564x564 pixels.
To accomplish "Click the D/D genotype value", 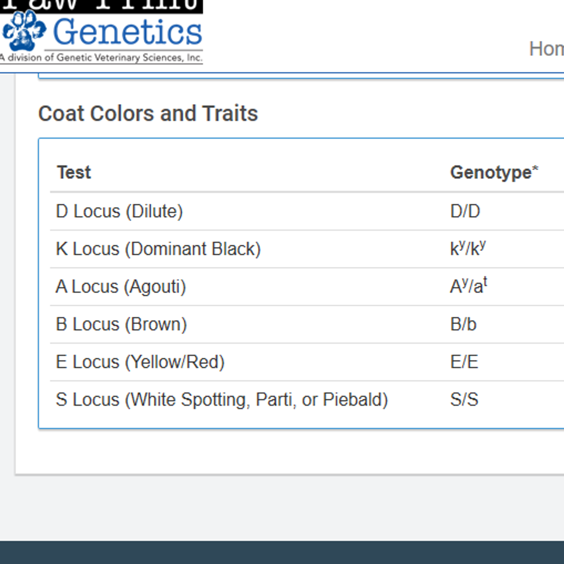I will point(465,211).
